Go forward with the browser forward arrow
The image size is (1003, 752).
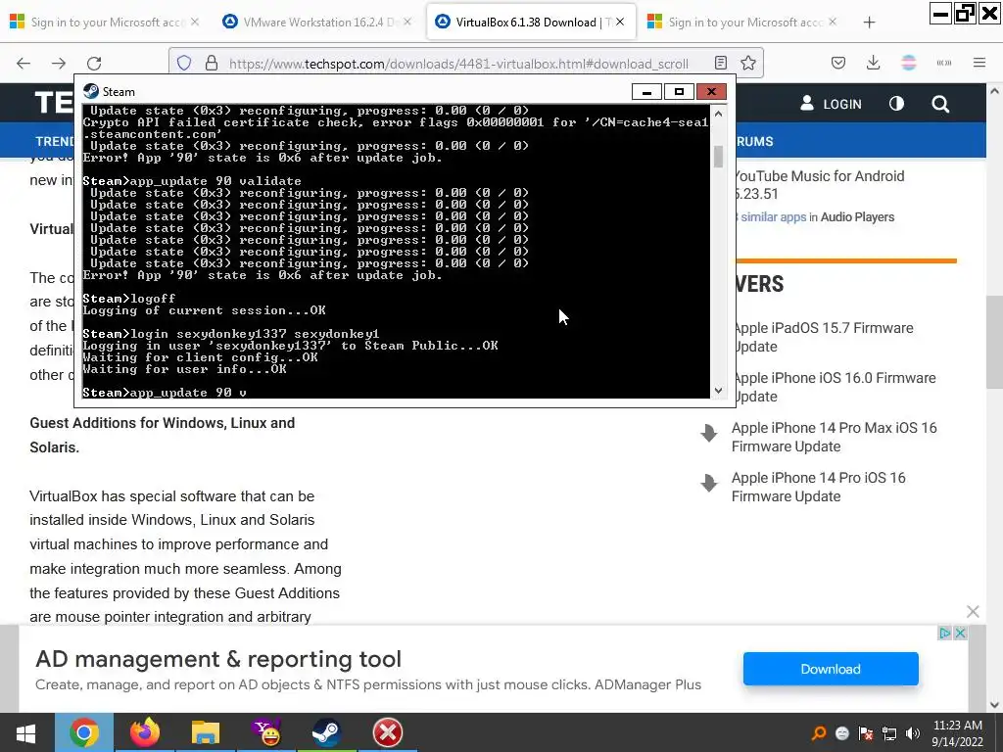pos(59,63)
